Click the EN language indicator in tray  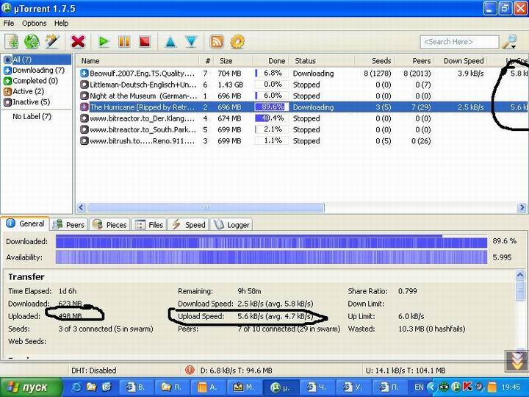(419, 387)
